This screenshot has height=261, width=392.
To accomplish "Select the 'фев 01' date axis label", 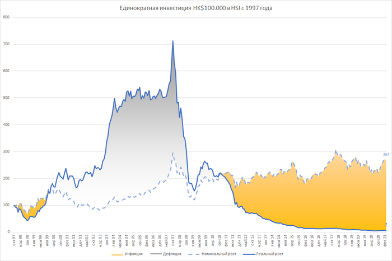I will pos(67,240).
